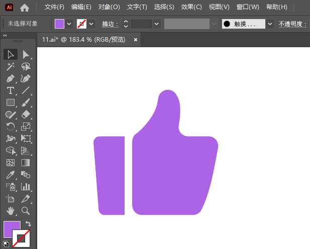Click the 描边 stroke label link

click(110, 24)
